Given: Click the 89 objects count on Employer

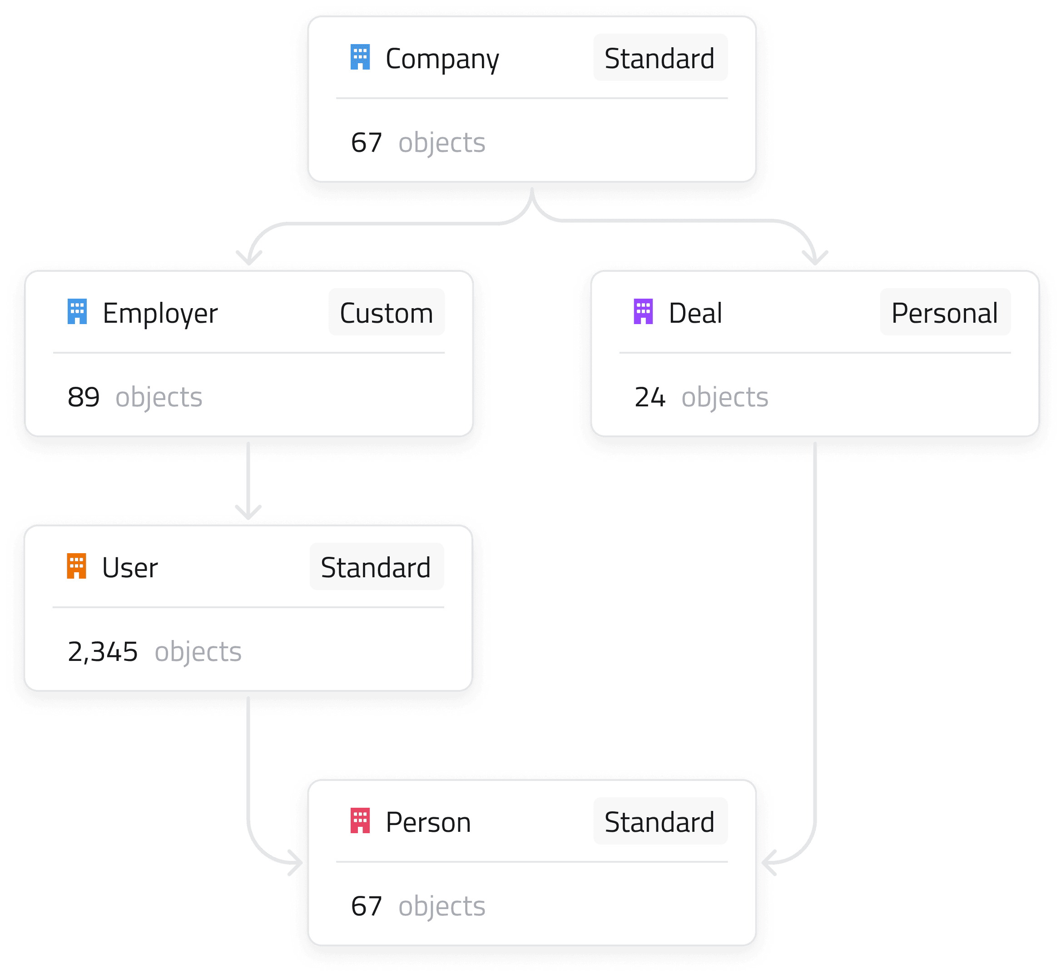Looking at the screenshot, I should tap(135, 397).
